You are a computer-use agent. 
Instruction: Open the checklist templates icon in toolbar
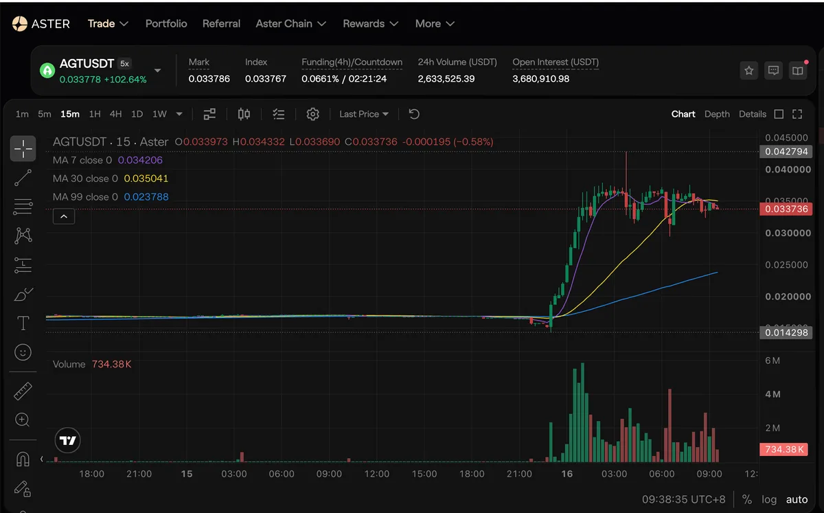click(278, 114)
